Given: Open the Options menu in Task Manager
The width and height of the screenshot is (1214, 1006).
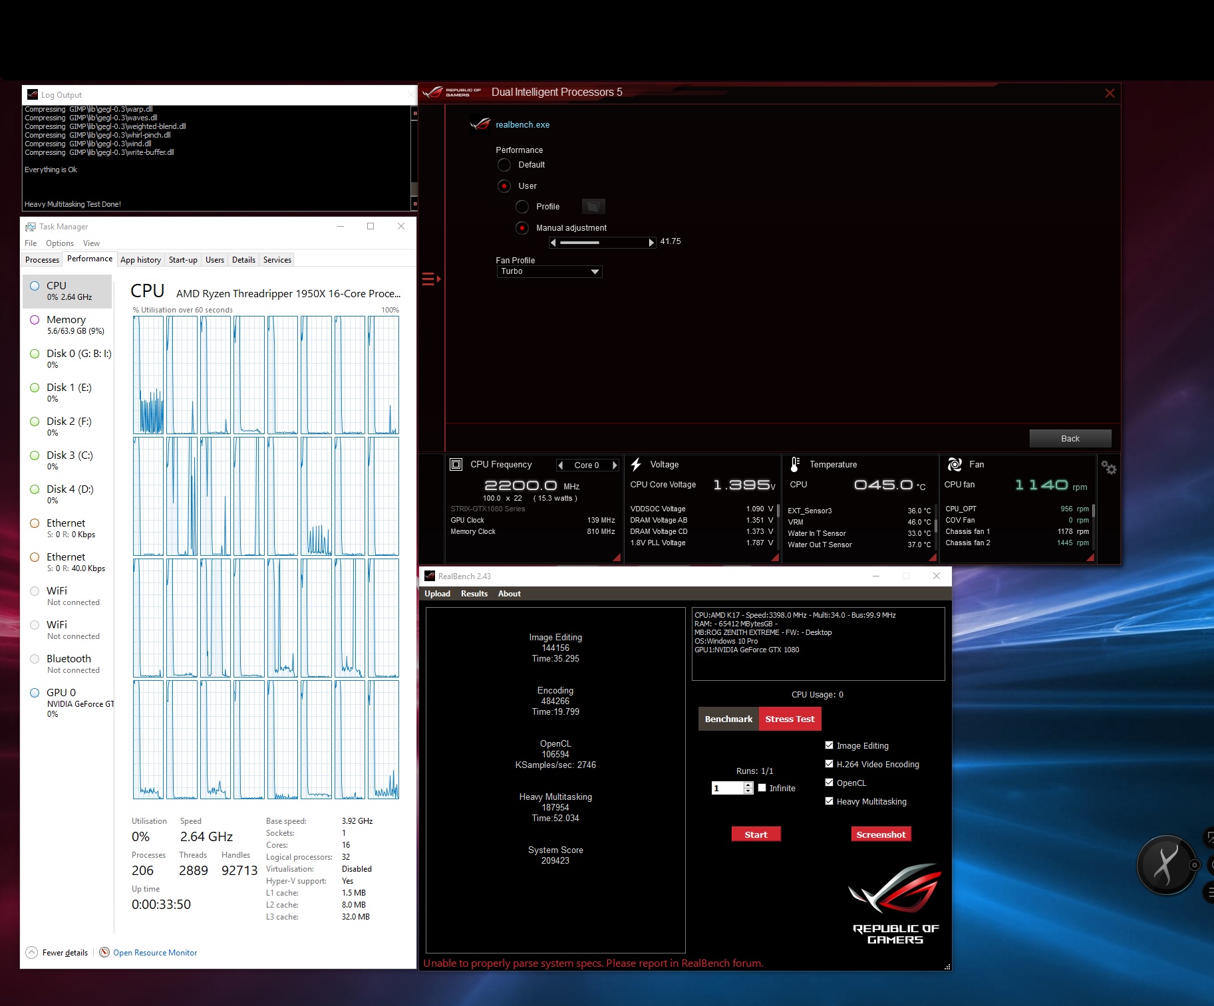Looking at the screenshot, I should pyautogui.click(x=60, y=243).
